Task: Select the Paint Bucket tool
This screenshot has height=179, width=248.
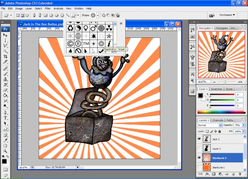Action: click(5, 95)
